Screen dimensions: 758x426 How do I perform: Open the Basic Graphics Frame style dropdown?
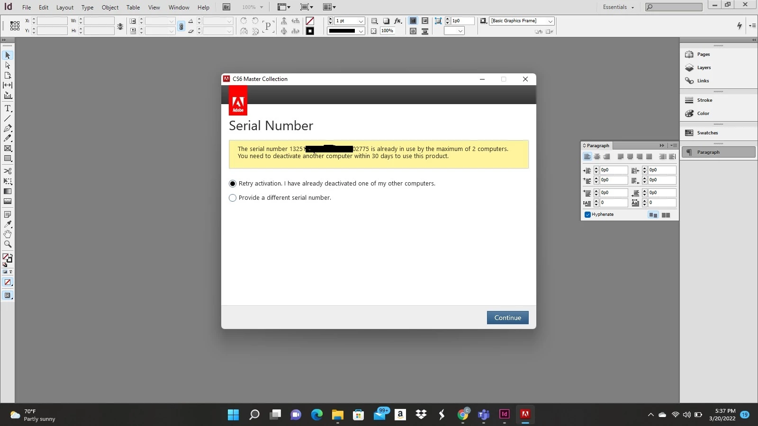point(550,21)
